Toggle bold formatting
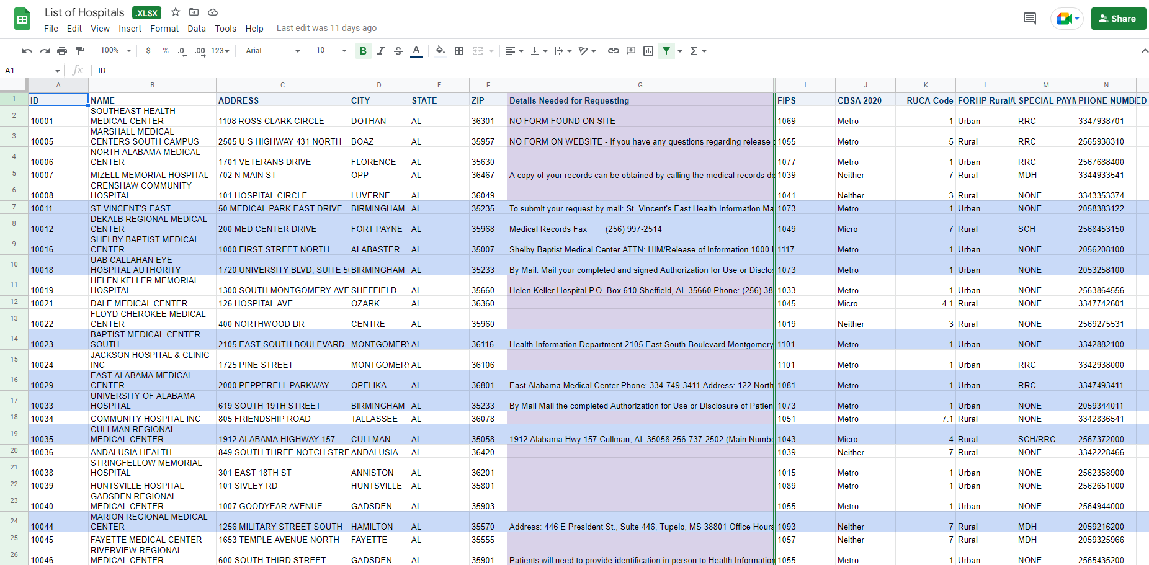This screenshot has width=1149, height=565. click(x=363, y=51)
